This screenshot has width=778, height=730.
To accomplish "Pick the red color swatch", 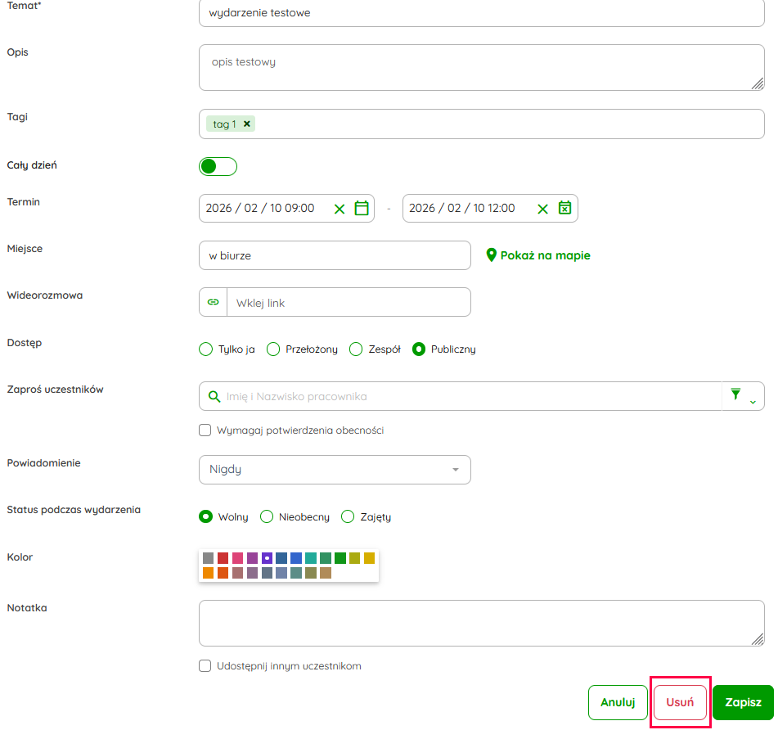I will (x=223, y=558).
